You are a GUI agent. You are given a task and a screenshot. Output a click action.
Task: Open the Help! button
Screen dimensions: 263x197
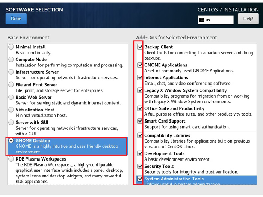248,18
